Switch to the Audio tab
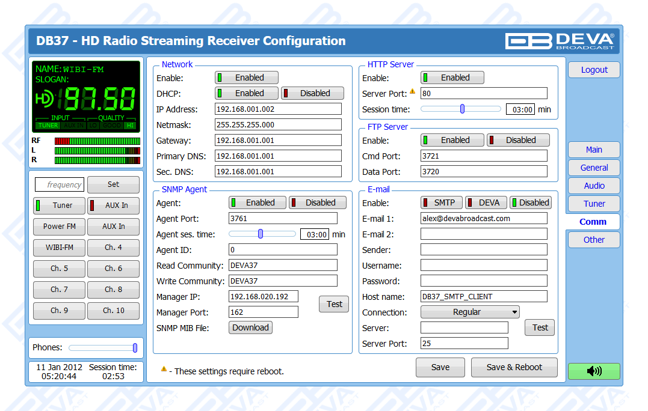648x411 pixels. point(594,186)
